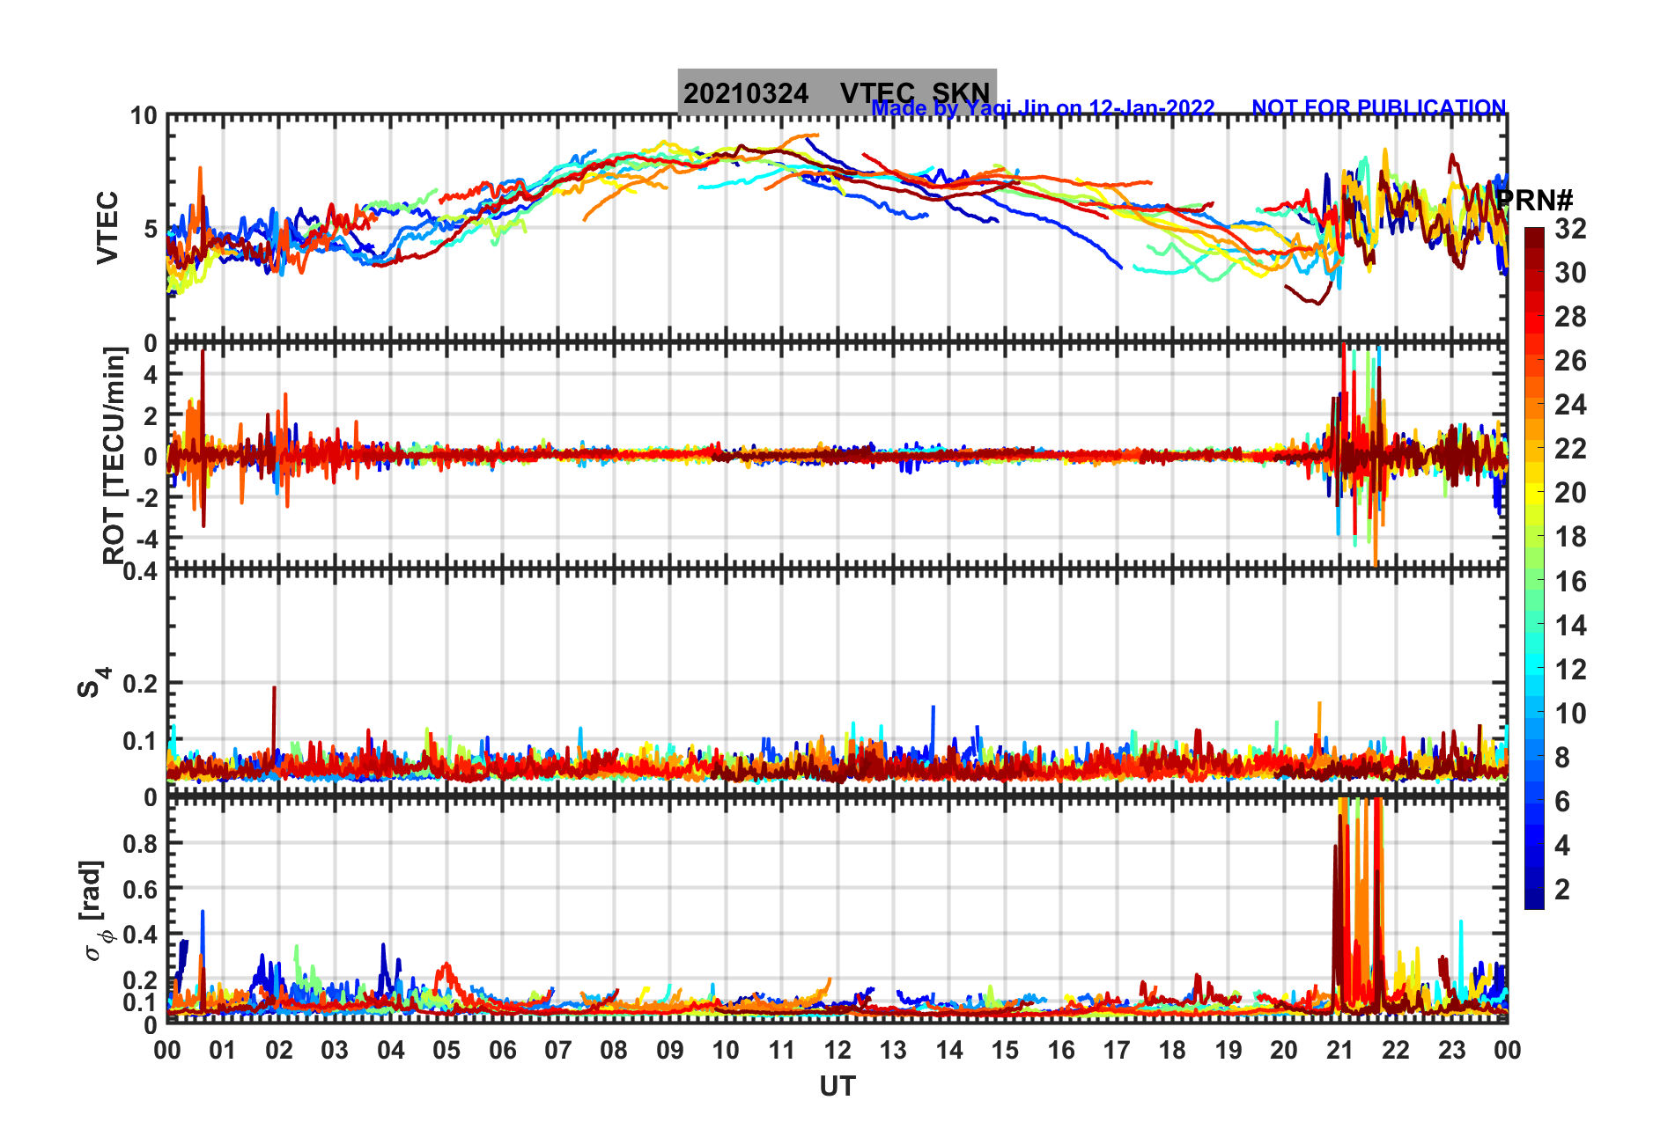
Task: Click colorbar tick label '8'
Action: point(1562,758)
